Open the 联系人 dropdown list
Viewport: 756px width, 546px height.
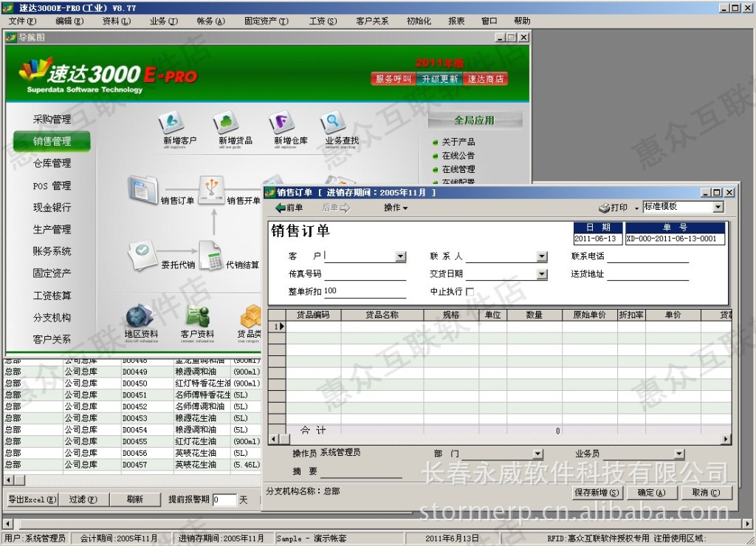[543, 256]
